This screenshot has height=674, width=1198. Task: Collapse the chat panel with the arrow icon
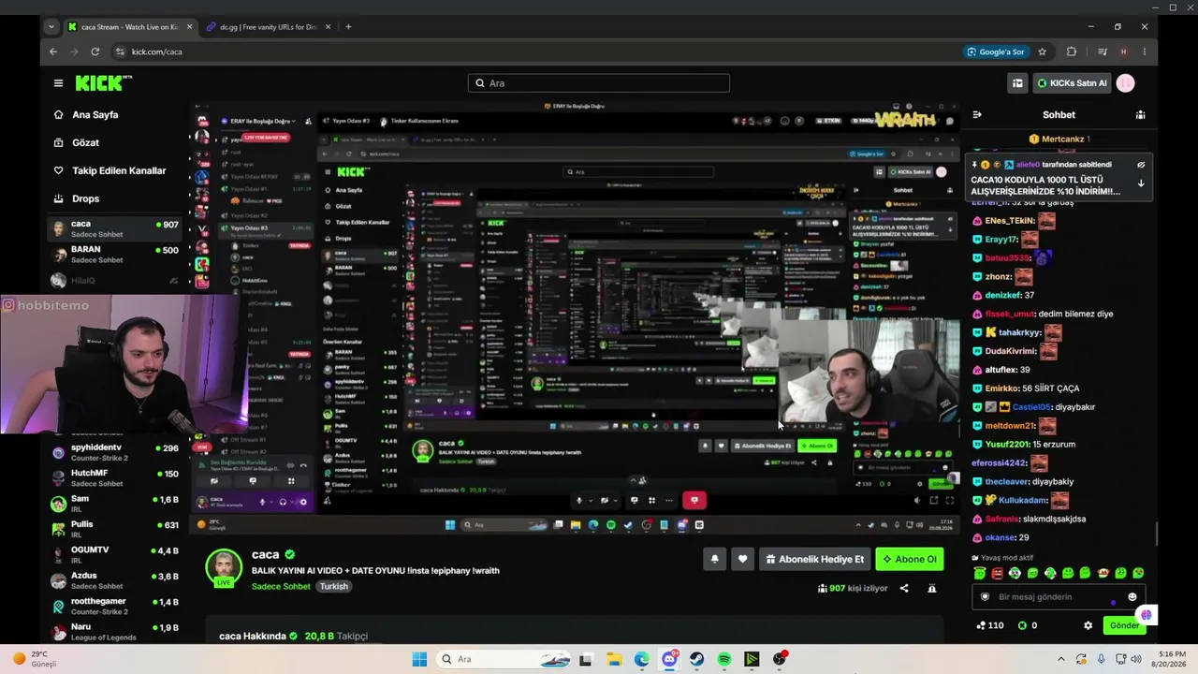[x=977, y=115]
